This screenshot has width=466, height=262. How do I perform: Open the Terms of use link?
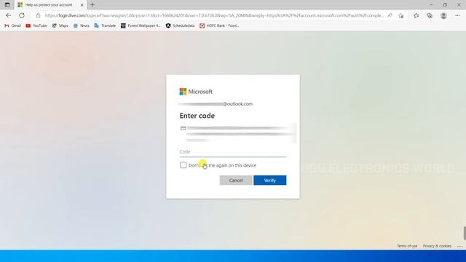(x=407, y=246)
